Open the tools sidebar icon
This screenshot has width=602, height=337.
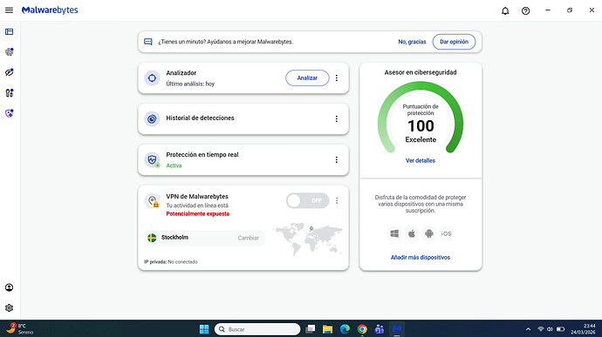(10, 92)
